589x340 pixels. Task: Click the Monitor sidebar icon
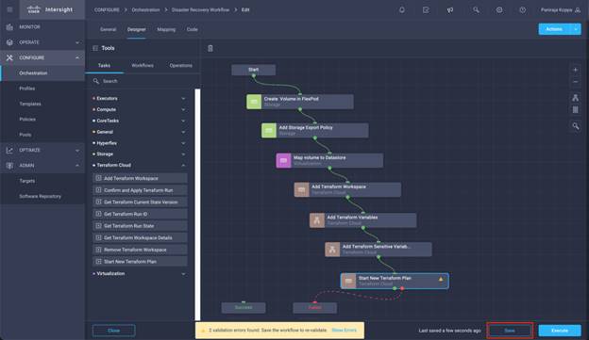[x=9, y=27]
